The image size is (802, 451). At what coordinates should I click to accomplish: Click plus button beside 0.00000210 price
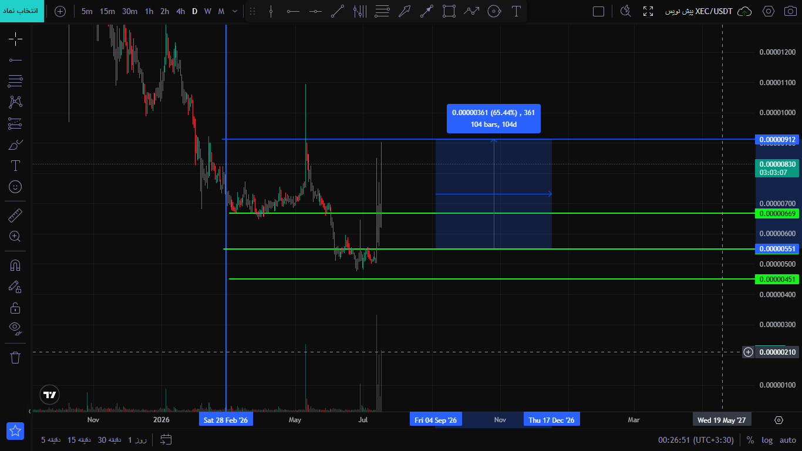tap(748, 352)
